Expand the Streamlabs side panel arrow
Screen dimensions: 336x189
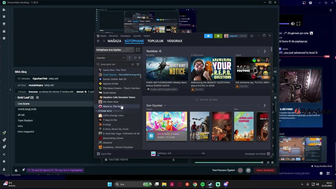(10, 90)
